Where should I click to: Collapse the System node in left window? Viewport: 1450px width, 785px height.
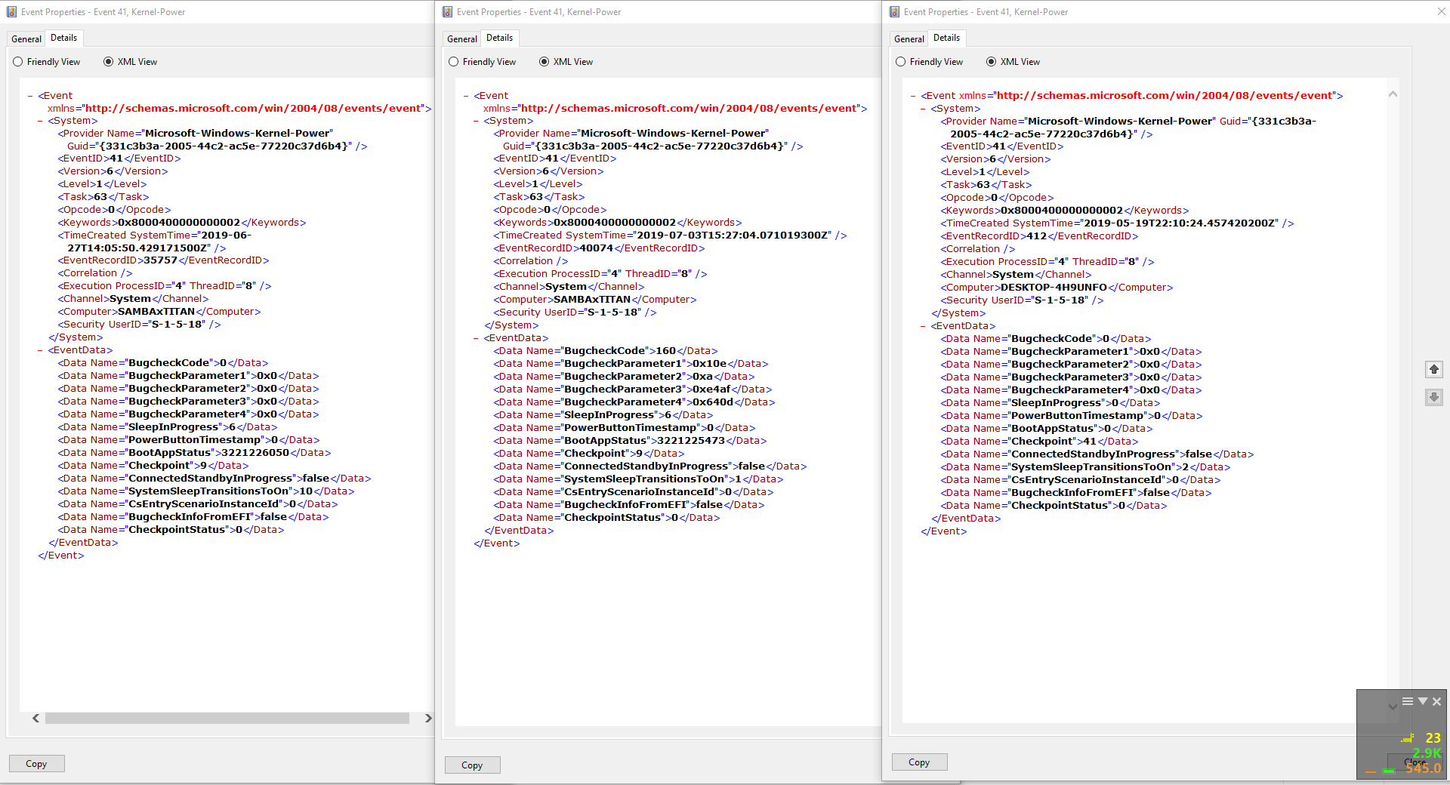[40, 121]
